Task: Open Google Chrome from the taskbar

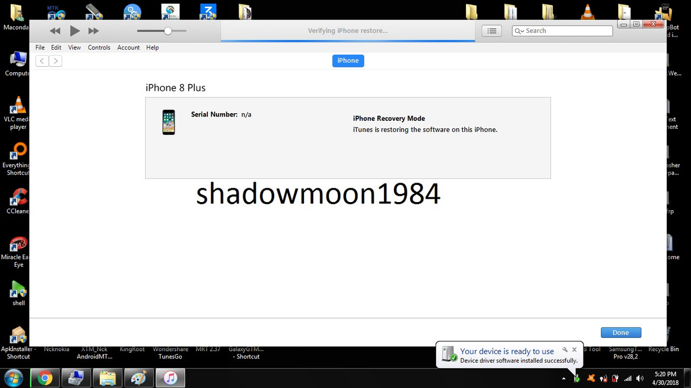Action: [x=45, y=378]
